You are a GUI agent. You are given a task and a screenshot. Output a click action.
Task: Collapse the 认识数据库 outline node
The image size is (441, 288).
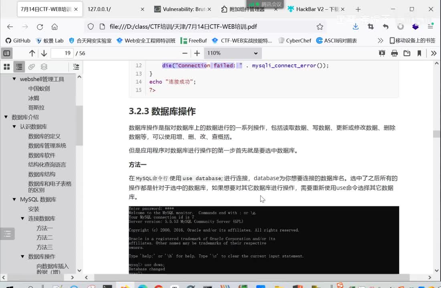[14, 126]
